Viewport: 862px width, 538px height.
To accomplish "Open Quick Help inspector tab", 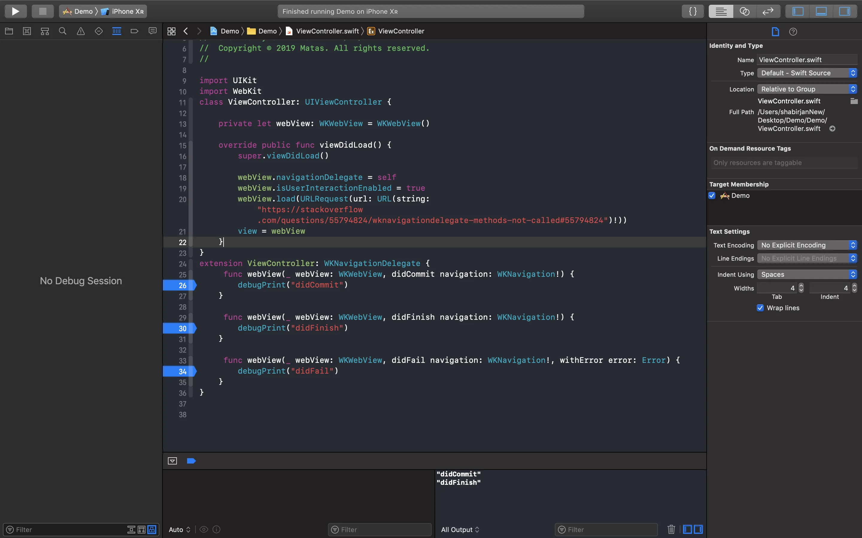I will click(793, 32).
